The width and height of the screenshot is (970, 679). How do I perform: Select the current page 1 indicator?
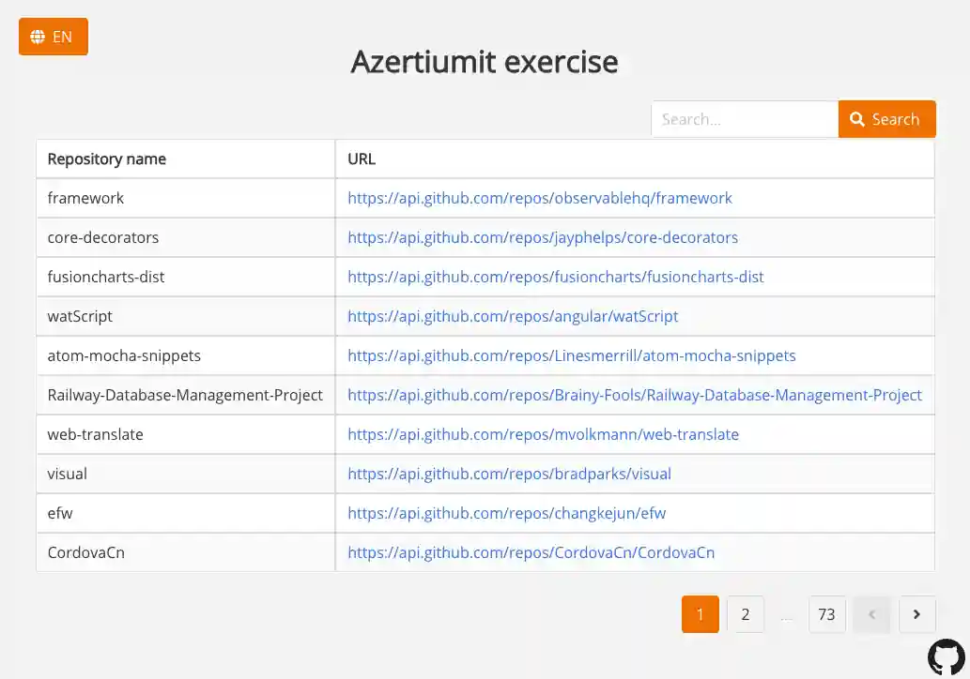coord(701,614)
